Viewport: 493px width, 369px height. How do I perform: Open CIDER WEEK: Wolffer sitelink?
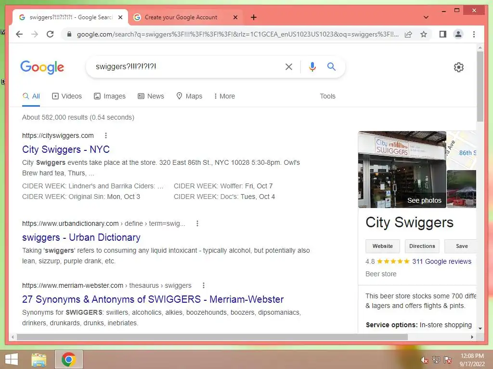coord(223,186)
